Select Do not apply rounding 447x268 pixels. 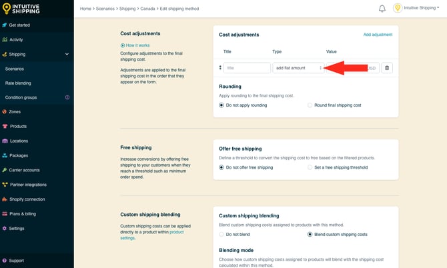tap(221, 105)
